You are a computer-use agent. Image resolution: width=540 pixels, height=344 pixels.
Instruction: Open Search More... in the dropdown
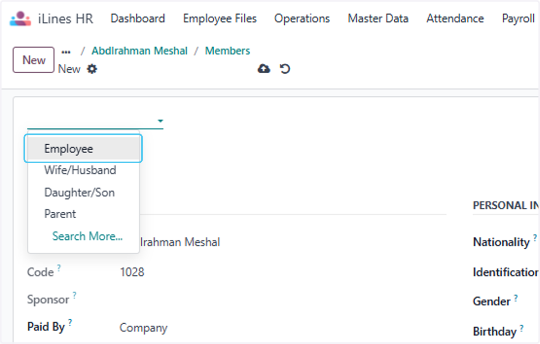[x=87, y=236]
